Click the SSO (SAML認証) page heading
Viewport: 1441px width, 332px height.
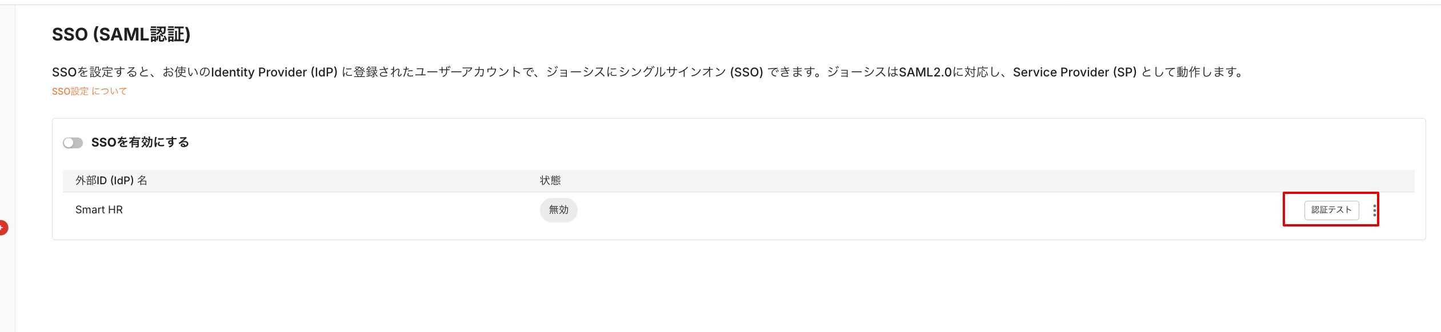pyautogui.click(x=121, y=35)
